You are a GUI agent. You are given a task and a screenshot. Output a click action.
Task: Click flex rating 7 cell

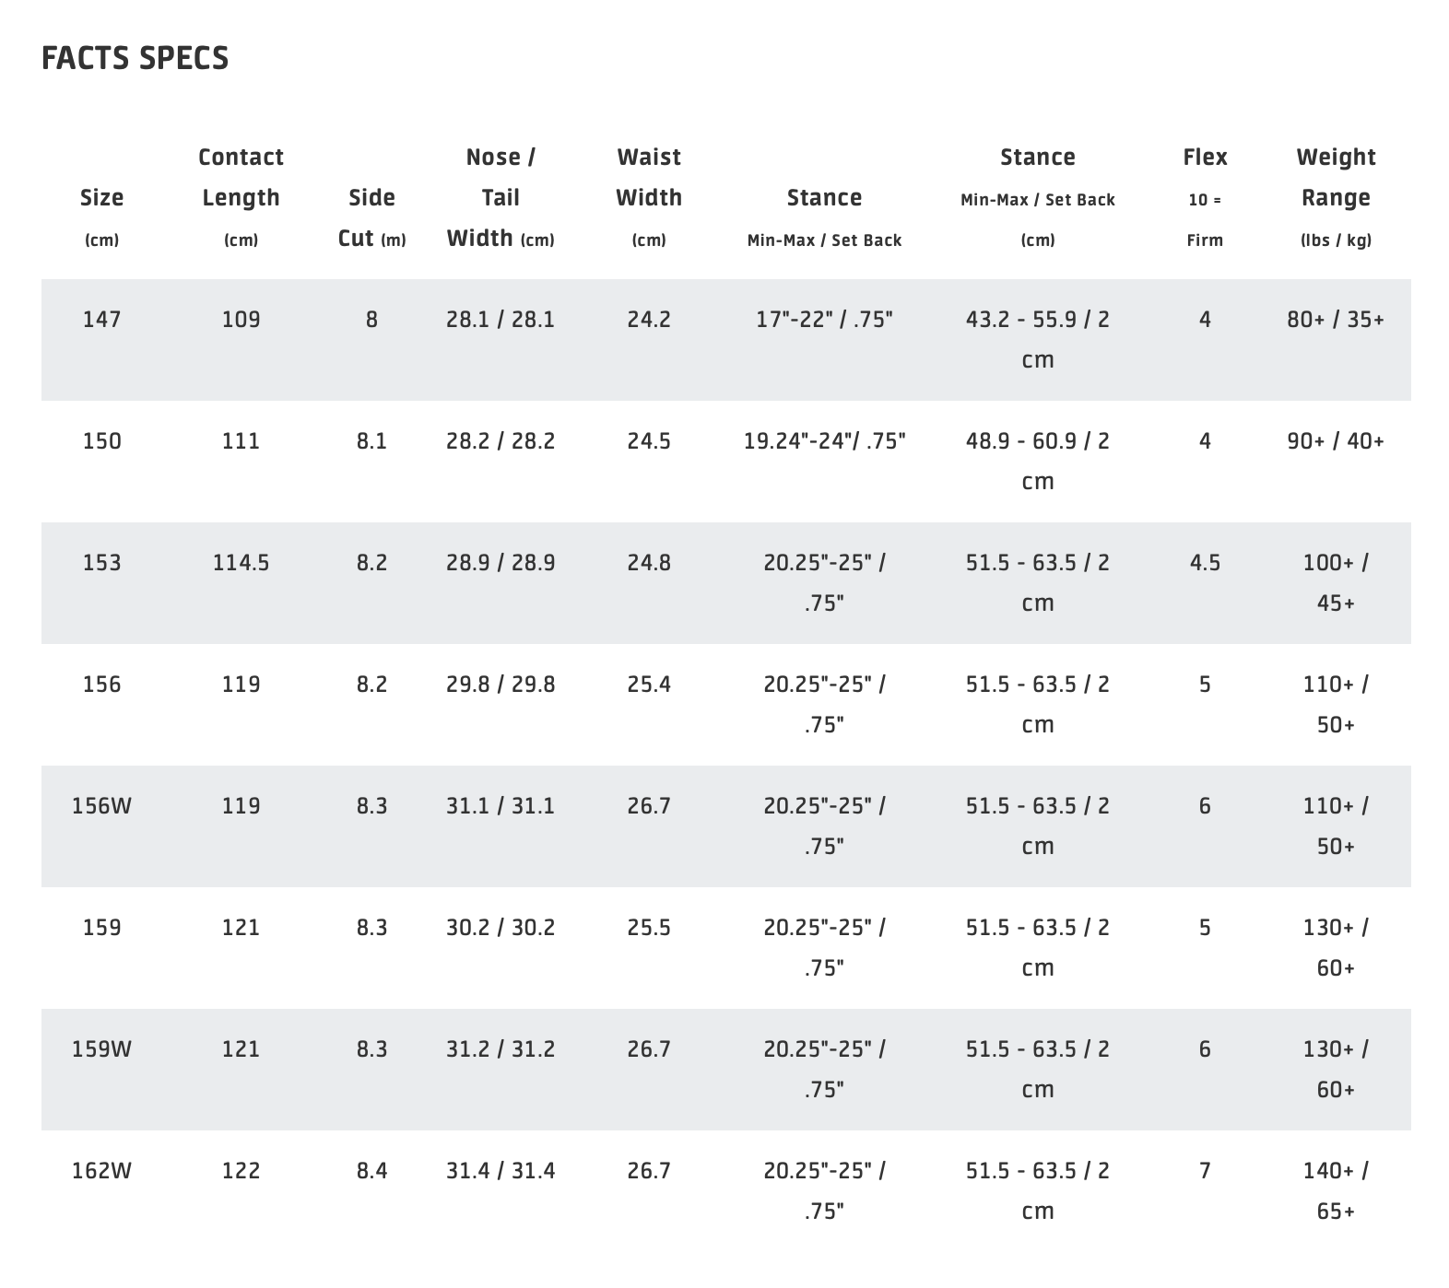(1205, 1171)
